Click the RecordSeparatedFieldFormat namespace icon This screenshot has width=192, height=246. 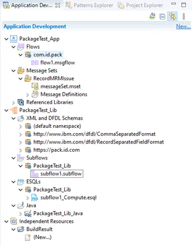pos(28,142)
